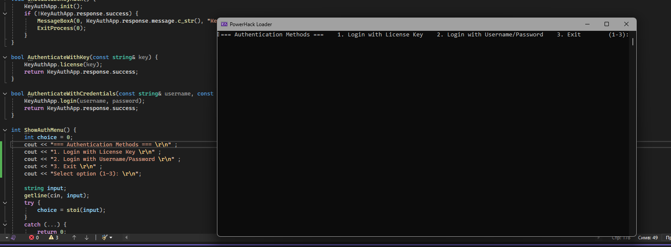Open the editor zoom level dropdown
This screenshot has width=671, height=247.
[x=7, y=238]
